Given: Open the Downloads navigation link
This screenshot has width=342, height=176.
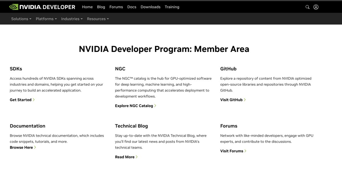Looking at the screenshot, I should click(x=150, y=7).
